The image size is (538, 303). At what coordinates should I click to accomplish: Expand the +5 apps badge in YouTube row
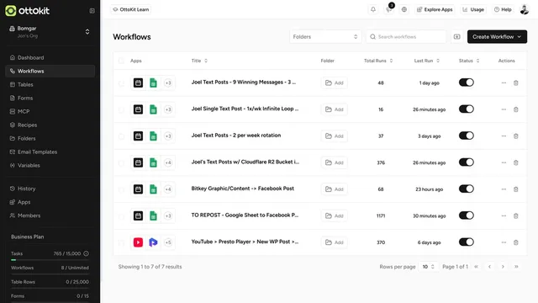(168, 242)
